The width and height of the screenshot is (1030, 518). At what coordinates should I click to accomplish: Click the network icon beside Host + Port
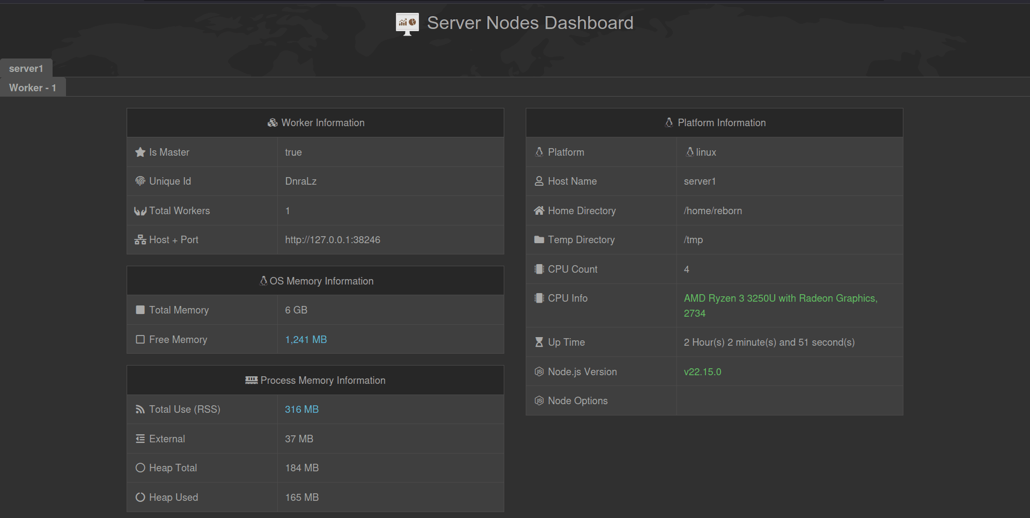(140, 240)
